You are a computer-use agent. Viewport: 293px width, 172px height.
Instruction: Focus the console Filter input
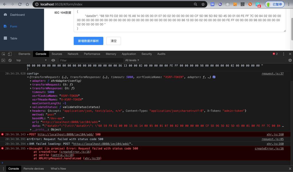coord(91,60)
